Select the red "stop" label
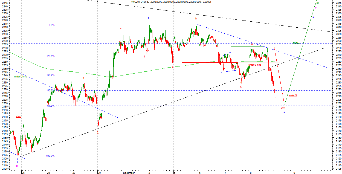This screenshot has width=342, height=174. tap(19, 117)
